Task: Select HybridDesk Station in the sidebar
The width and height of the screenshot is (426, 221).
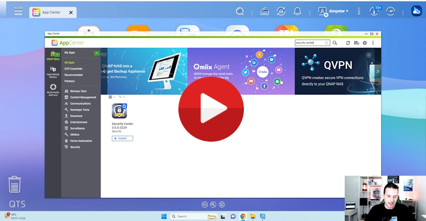Action: click(x=53, y=72)
